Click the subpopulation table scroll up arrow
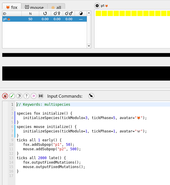170x185 pixels. [89, 13]
